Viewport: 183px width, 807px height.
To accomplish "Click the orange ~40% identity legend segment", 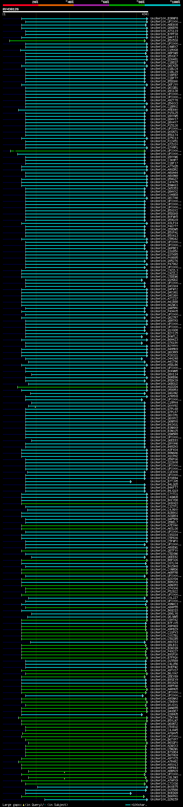I will pos(56,5).
